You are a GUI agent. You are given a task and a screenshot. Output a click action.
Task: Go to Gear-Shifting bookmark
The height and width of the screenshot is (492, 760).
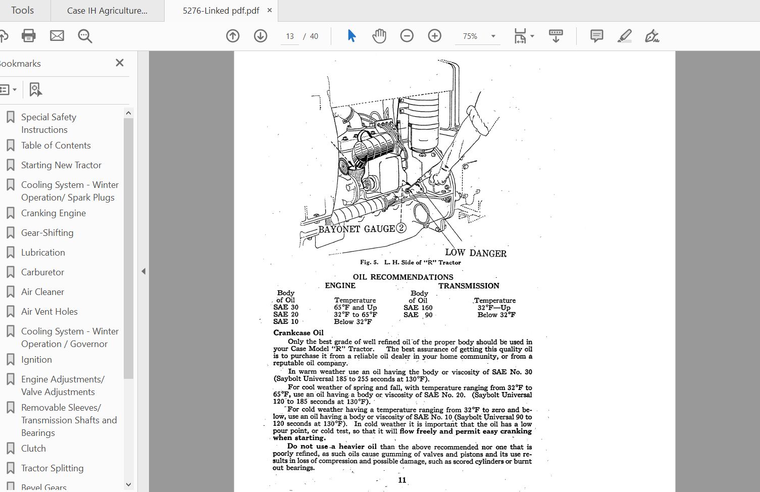47,233
